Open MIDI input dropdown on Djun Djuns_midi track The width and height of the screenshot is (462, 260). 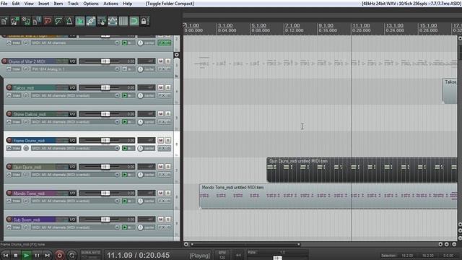75,175
